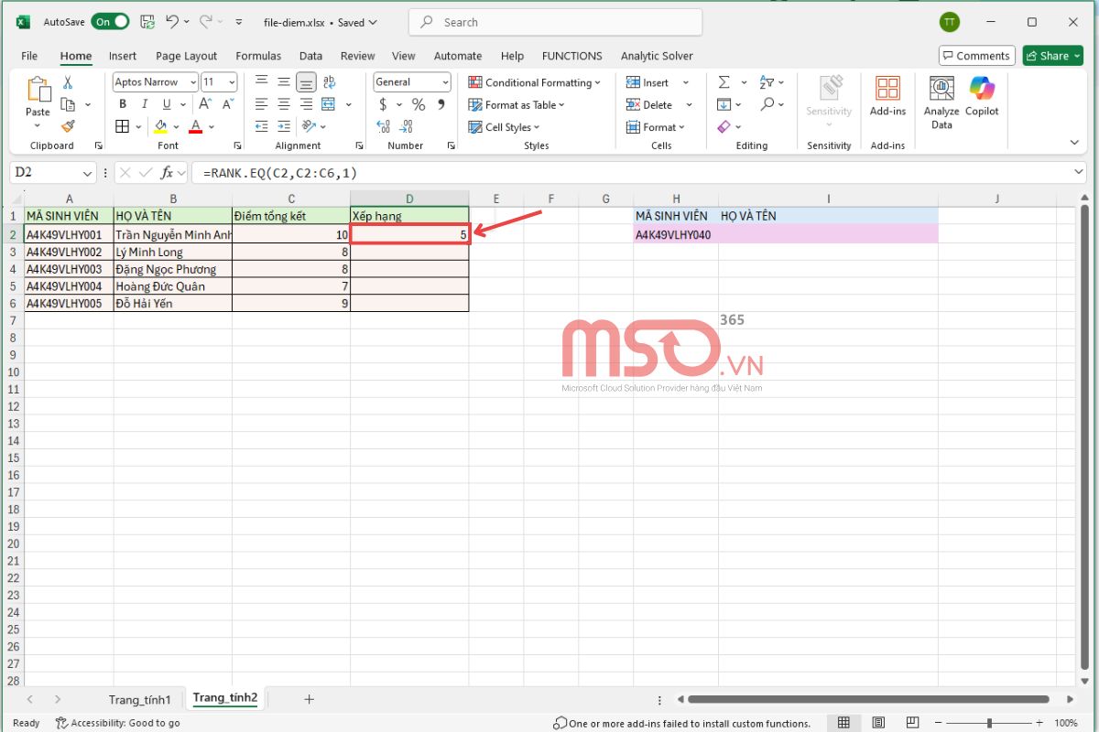The height and width of the screenshot is (732, 1099).
Task: Click the Find & Select magnifier icon
Action: click(767, 104)
